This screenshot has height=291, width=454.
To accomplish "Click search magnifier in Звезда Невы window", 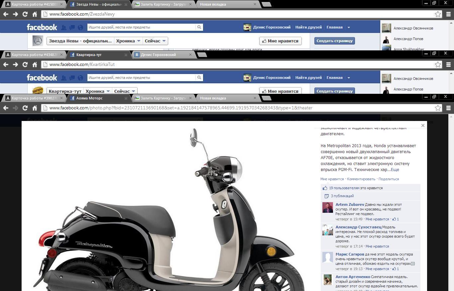I will pos(199,27).
